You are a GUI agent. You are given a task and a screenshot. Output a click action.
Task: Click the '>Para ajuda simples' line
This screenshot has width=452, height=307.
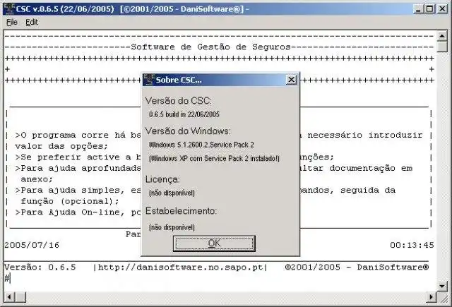tap(78, 191)
